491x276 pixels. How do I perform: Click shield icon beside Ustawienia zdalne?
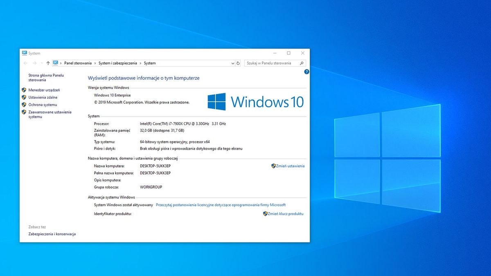24,97
